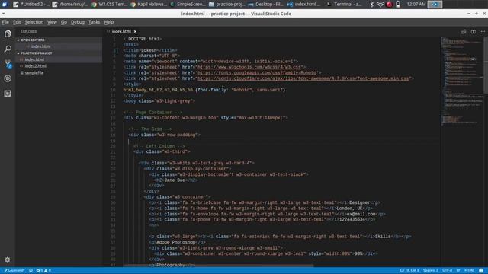Click the Open Changes icon in the editor toolbar
Image resolution: width=488 pixels, height=274 pixels.
click(x=464, y=31)
